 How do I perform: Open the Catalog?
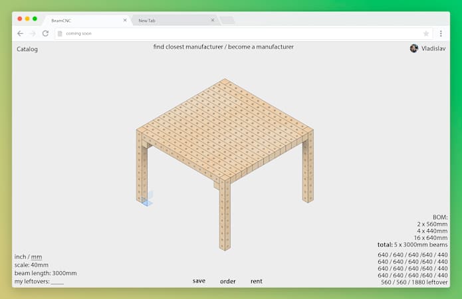tap(27, 49)
